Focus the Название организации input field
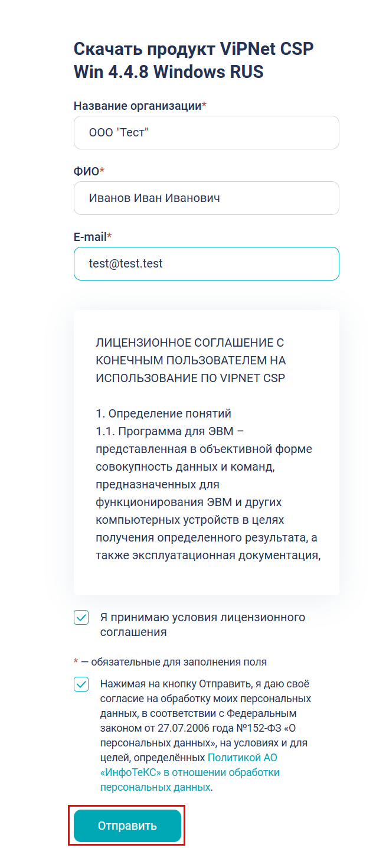Viewport: 386px width, 848px height. pyautogui.click(x=206, y=133)
